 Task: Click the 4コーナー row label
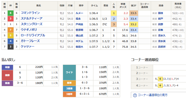click(142, 85)
